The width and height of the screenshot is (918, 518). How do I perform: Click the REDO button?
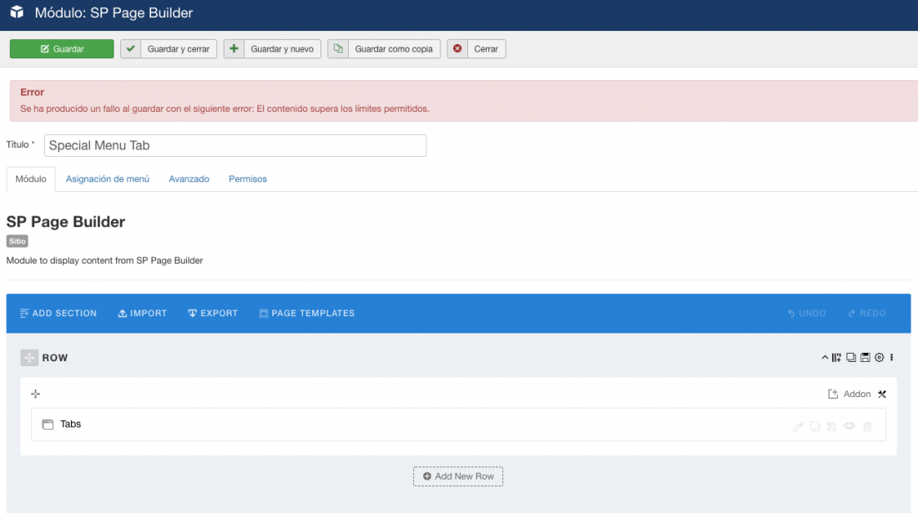(x=867, y=313)
